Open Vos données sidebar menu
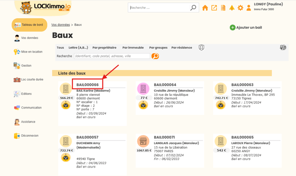296x176 pixels. 26,38
